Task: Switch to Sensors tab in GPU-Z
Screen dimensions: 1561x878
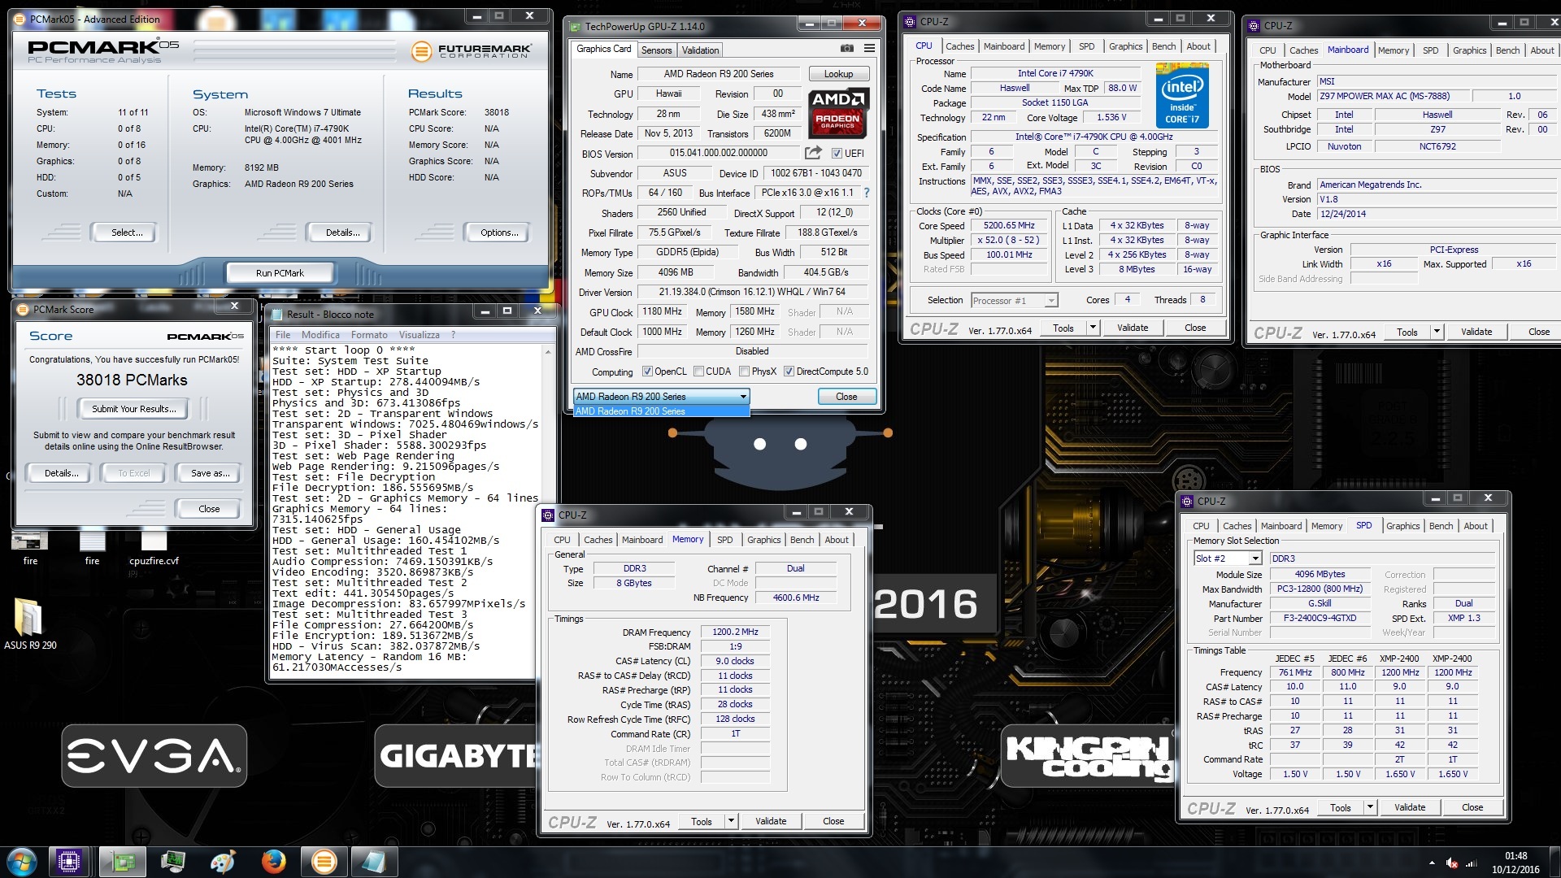Action: pyautogui.click(x=656, y=50)
